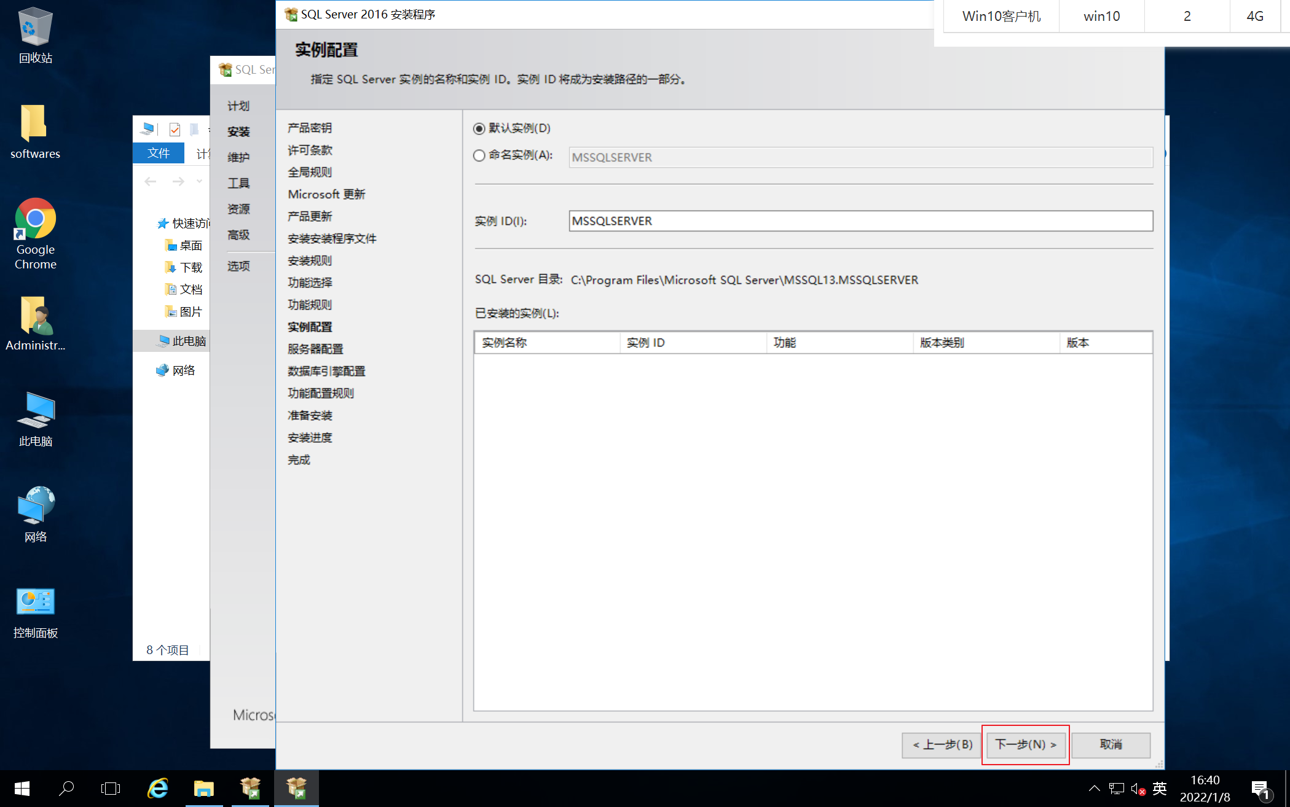Launch Internet Explorer from the taskbar

pyautogui.click(x=158, y=789)
